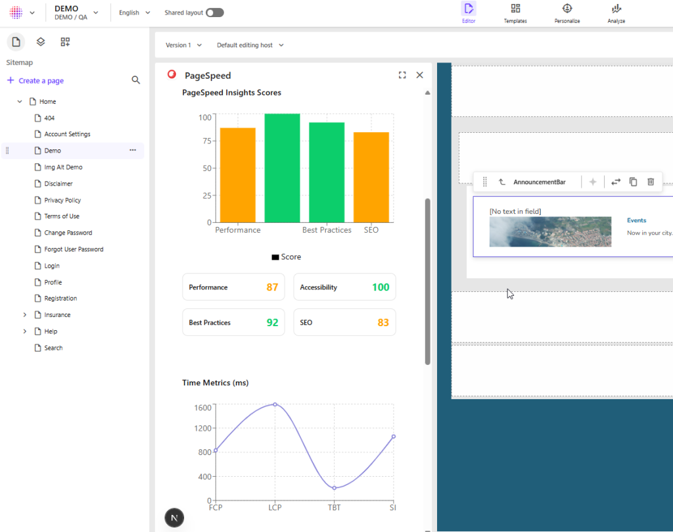Image resolution: width=673 pixels, height=532 pixels.
Task: Toggle the Score legend in chart
Action: (286, 257)
